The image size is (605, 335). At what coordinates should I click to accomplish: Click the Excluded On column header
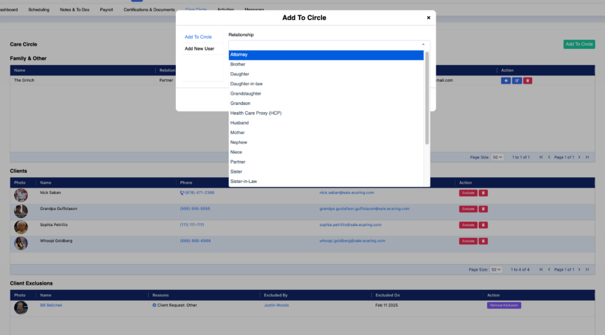click(x=387, y=295)
